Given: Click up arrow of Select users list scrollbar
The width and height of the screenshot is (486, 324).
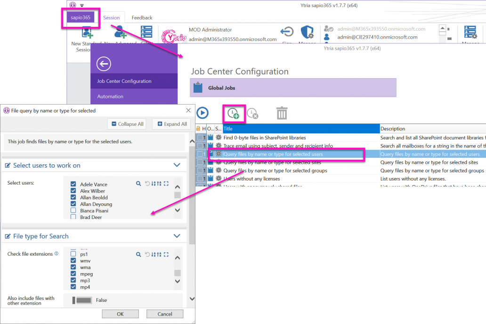Looking at the screenshot, I should coord(177,187).
